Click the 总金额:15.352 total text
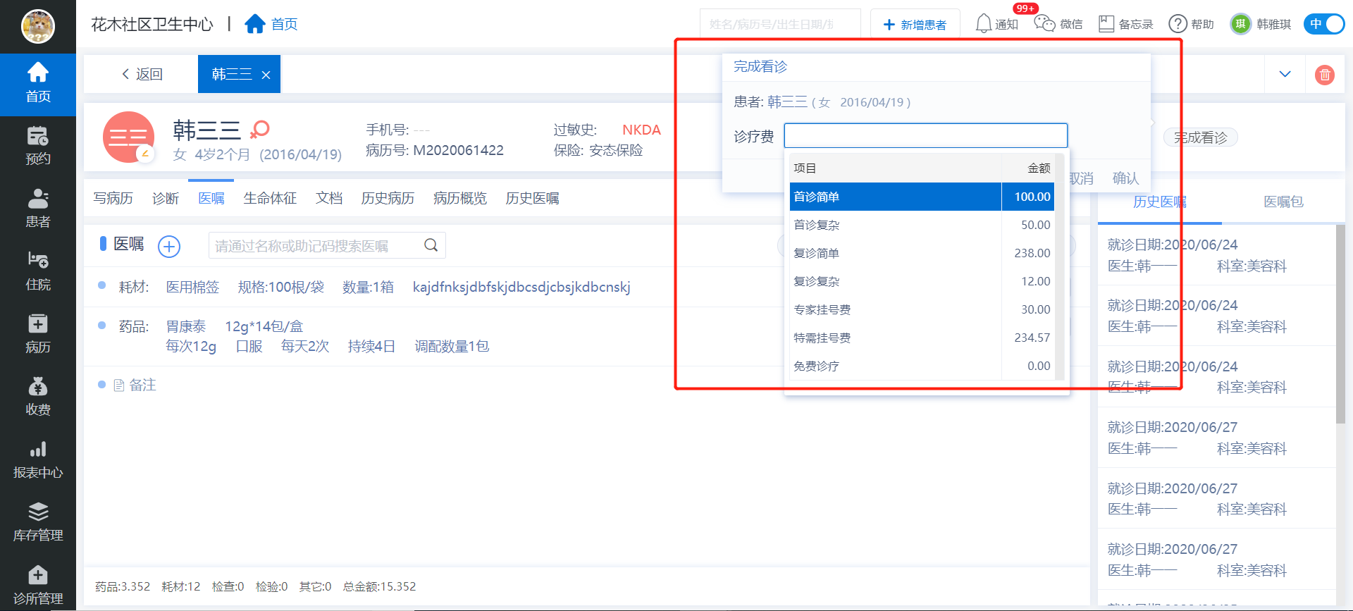Image resolution: width=1353 pixels, height=611 pixels. click(x=379, y=586)
